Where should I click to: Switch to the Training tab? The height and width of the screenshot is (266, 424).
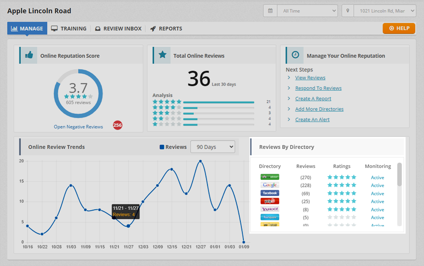tap(69, 28)
